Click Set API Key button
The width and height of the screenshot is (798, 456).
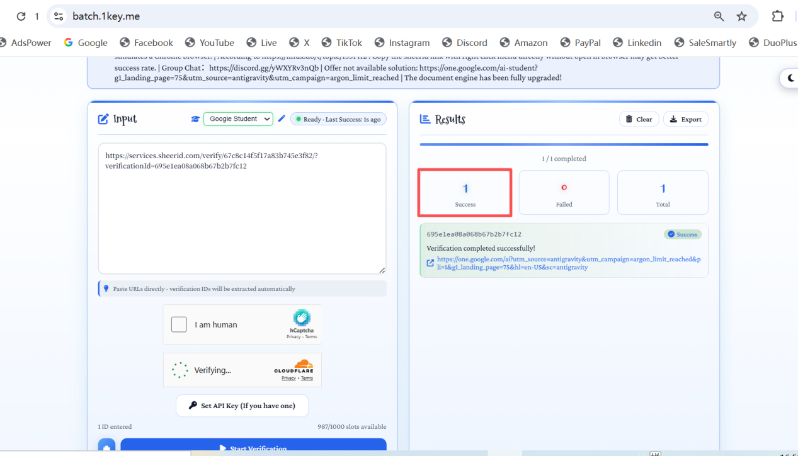(242, 406)
